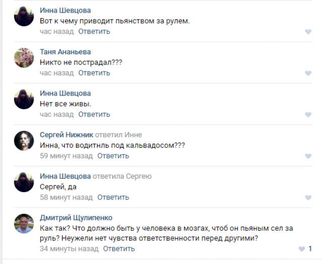Like Сергей Нижник's reply about кальвадос
This screenshot has height=264, width=322.
308,156
